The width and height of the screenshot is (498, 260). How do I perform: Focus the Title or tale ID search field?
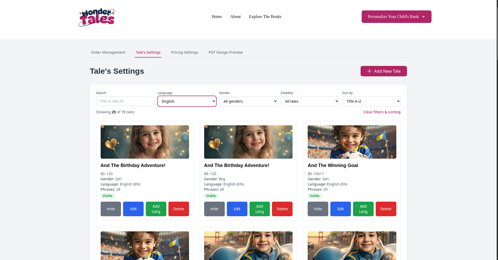125,101
